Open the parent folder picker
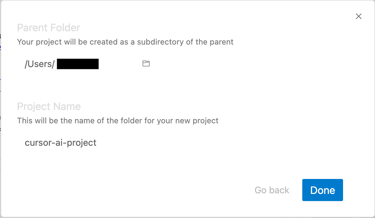 (x=146, y=64)
